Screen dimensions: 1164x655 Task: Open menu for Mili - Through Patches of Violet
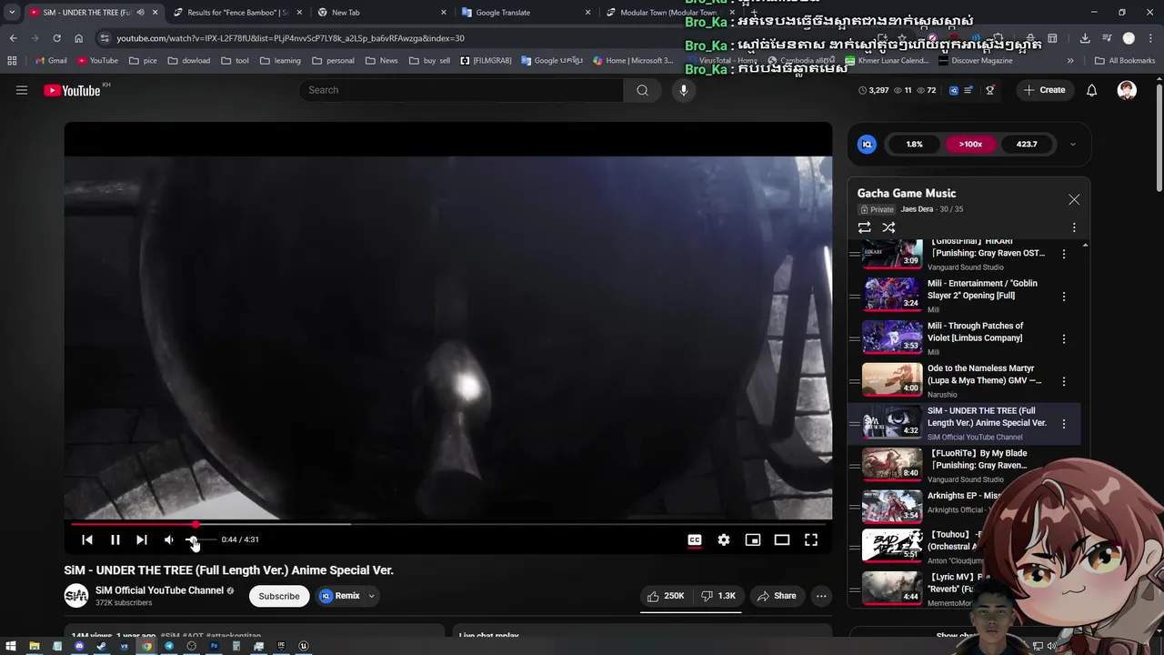tap(1064, 338)
